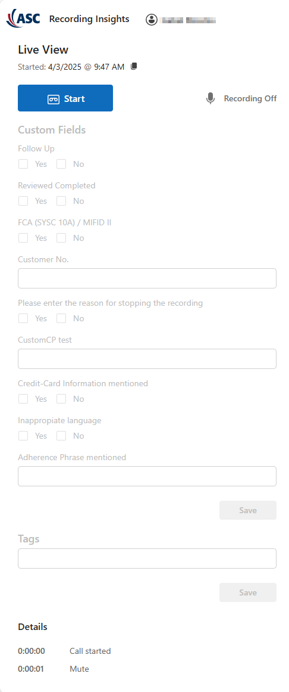Save the Tags section

[x=248, y=592]
